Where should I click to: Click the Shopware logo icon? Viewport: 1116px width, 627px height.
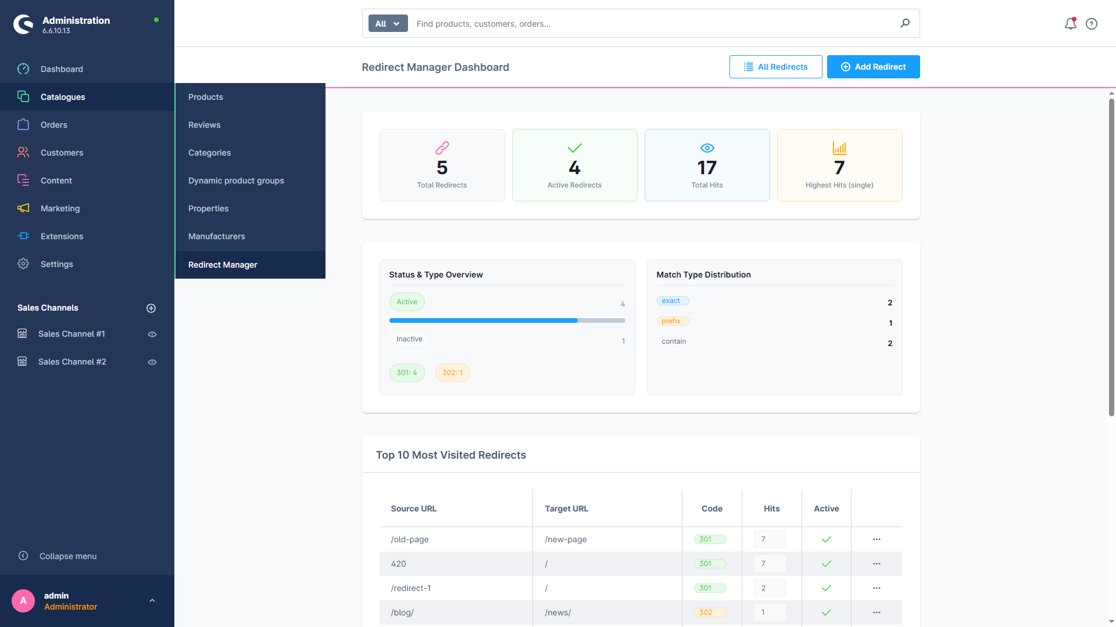(x=23, y=24)
